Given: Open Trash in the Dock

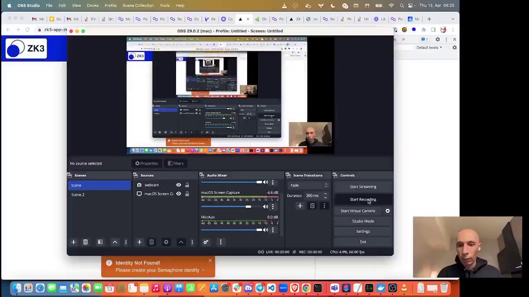Looking at the screenshot, I should (x=444, y=288).
